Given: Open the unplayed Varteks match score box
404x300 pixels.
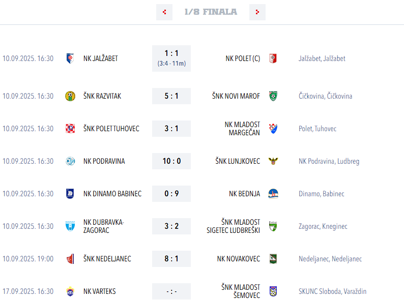Looking at the screenshot, I should tap(171, 291).
